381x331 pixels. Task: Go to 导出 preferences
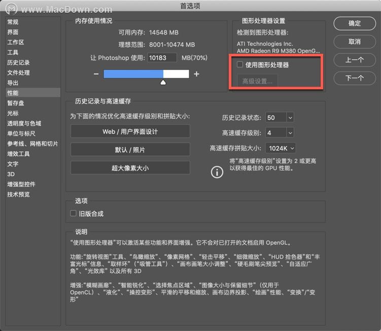(x=13, y=83)
